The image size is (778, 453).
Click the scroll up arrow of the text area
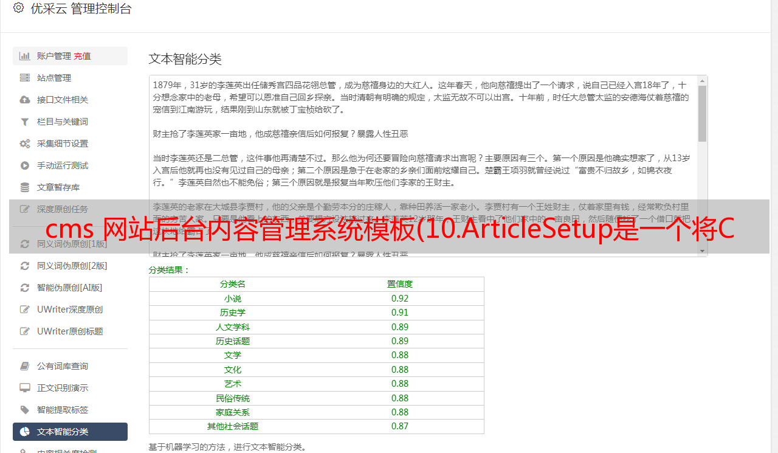tap(702, 81)
